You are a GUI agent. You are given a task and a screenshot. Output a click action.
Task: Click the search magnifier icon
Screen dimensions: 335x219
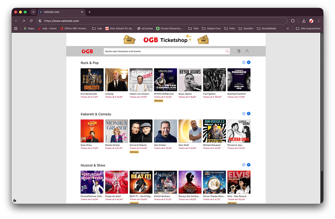coord(227,51)
